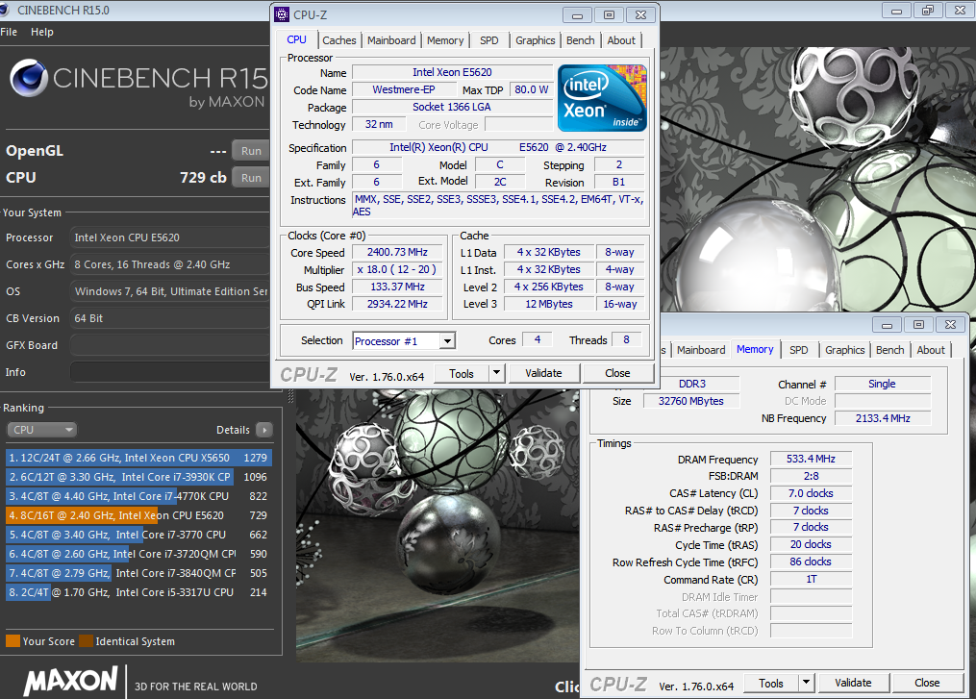Run the OpenGL benchmark
Image resolution: width=976 pixels, height=699 pixels.
[251, 151]
